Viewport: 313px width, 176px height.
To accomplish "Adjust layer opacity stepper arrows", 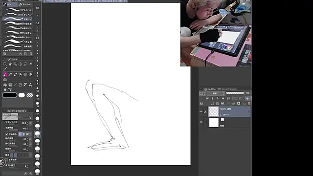I will [x=250, y=93].
